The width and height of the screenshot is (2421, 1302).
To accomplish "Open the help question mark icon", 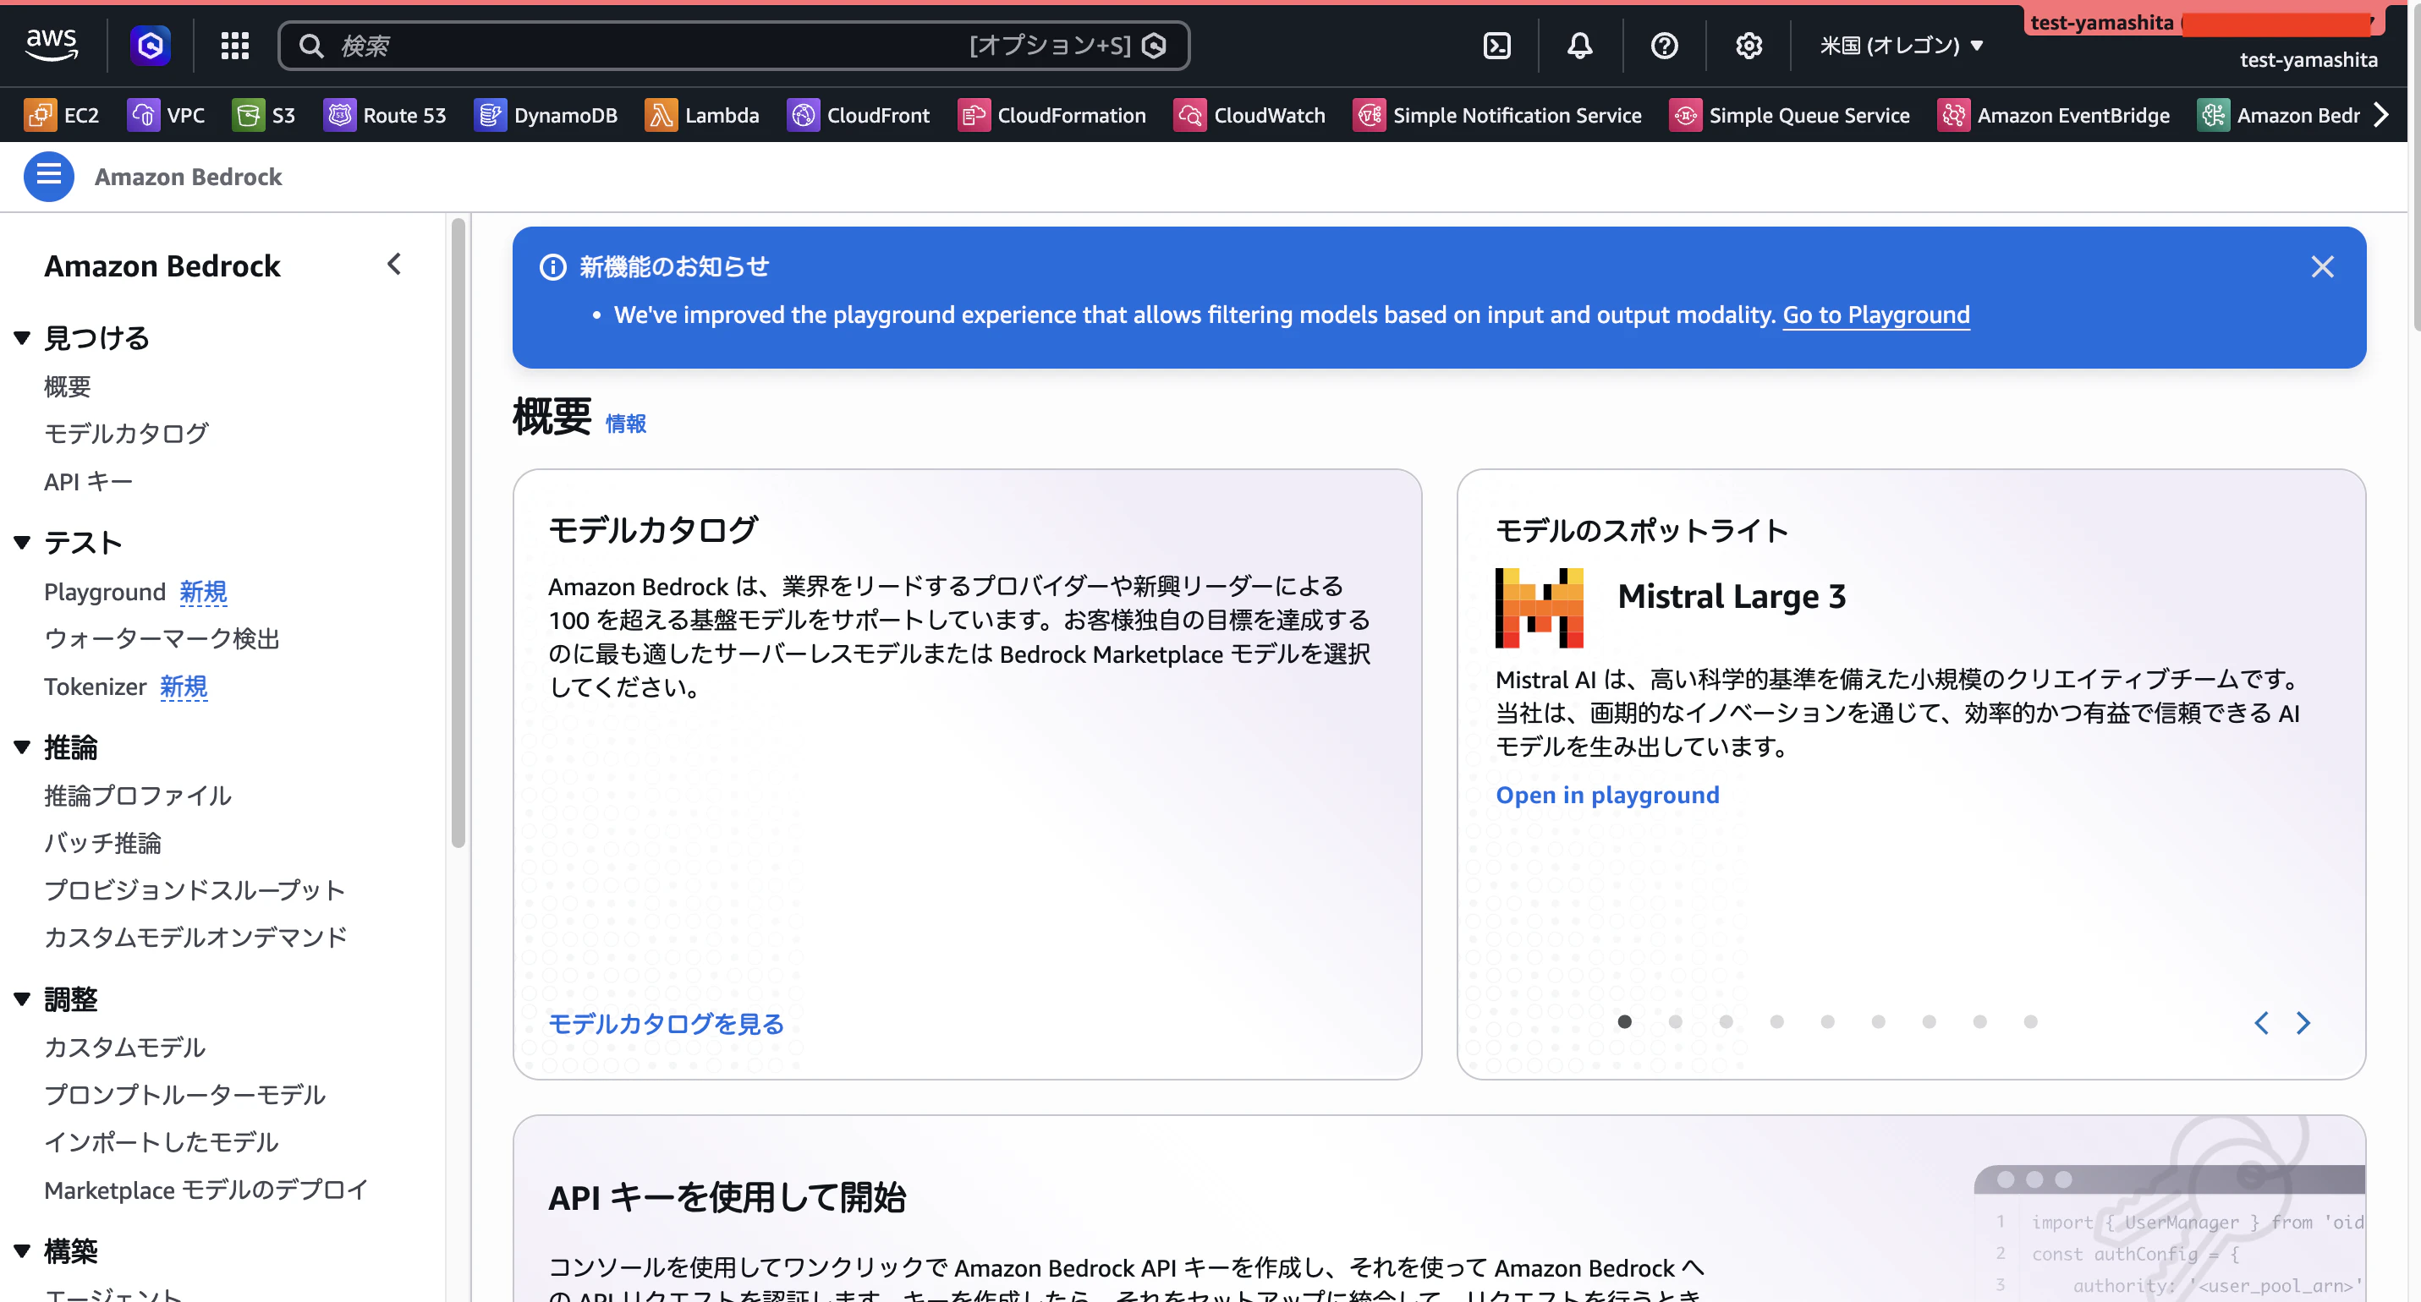I will click(1664, 45).
